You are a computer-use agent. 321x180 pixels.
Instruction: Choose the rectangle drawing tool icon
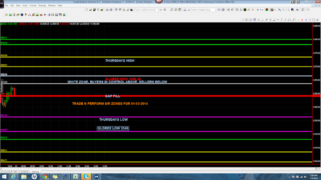pyautogui.click(x=313, y=20)
